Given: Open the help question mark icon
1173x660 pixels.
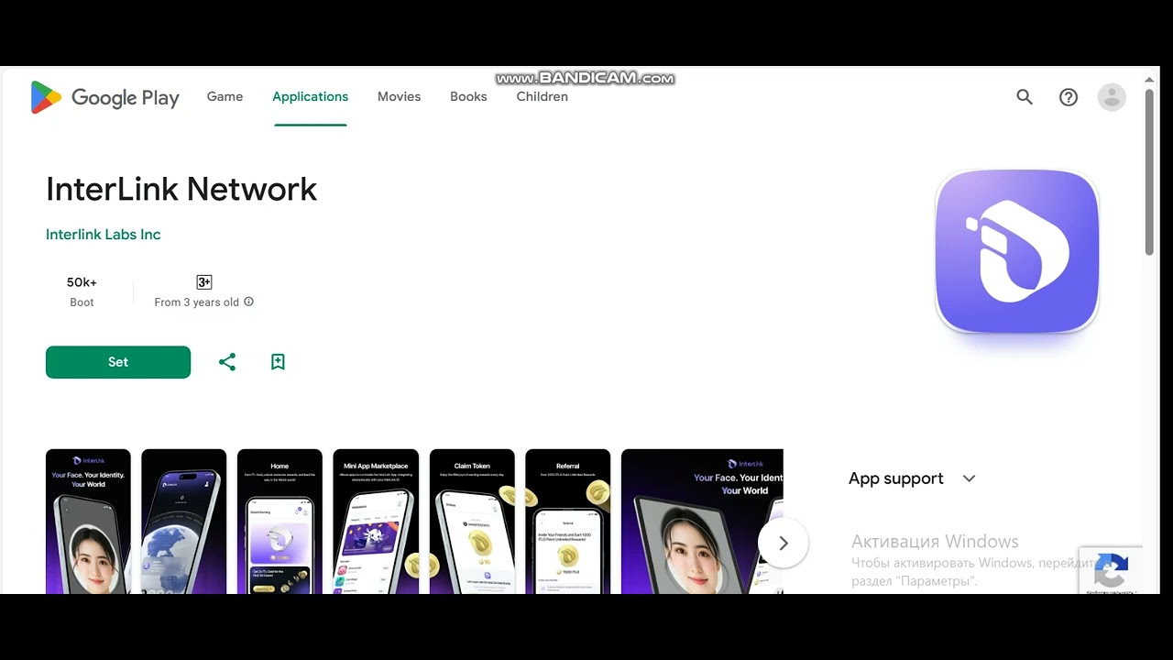Looking at the screenshot, I should (x=1069, y=97).
